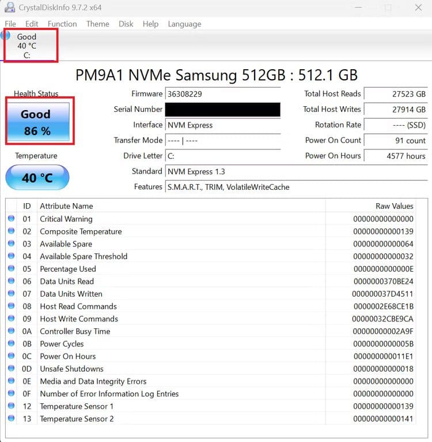
Task: Open the Language menu
Action: tap(184, 24)
